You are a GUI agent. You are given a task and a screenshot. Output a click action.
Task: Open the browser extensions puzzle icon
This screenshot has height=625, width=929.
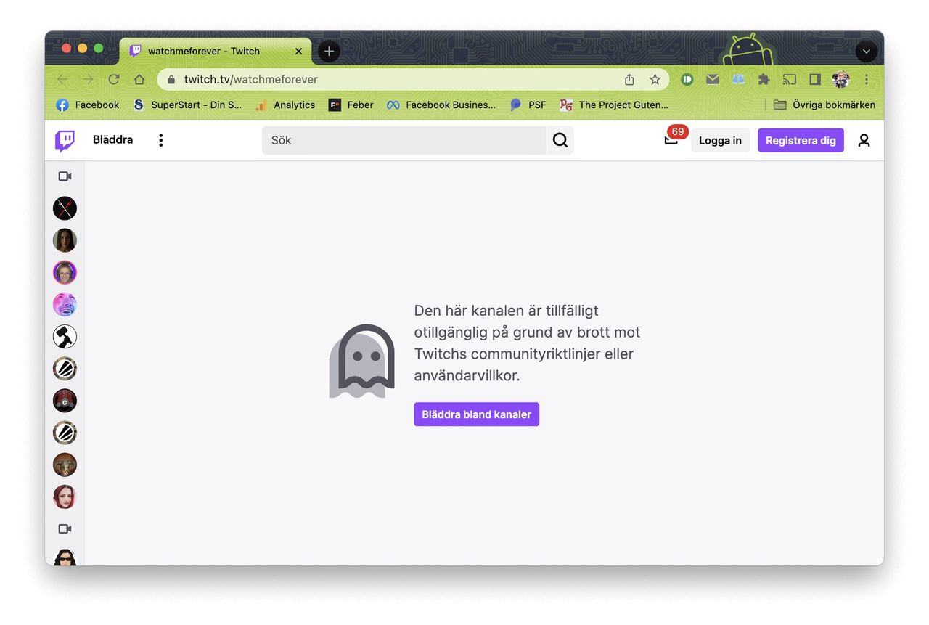[x=764, y=80]
